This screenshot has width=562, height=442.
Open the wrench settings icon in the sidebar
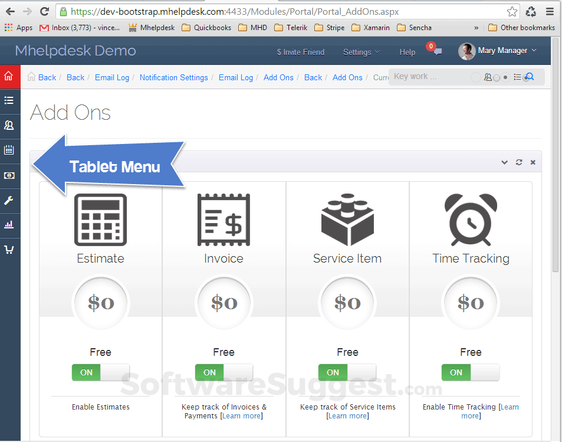(9, 200)
